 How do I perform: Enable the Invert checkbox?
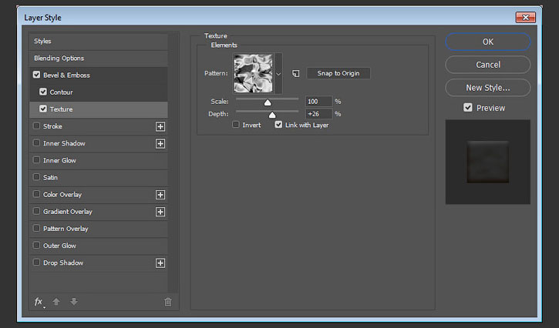[x=236, y=125]
